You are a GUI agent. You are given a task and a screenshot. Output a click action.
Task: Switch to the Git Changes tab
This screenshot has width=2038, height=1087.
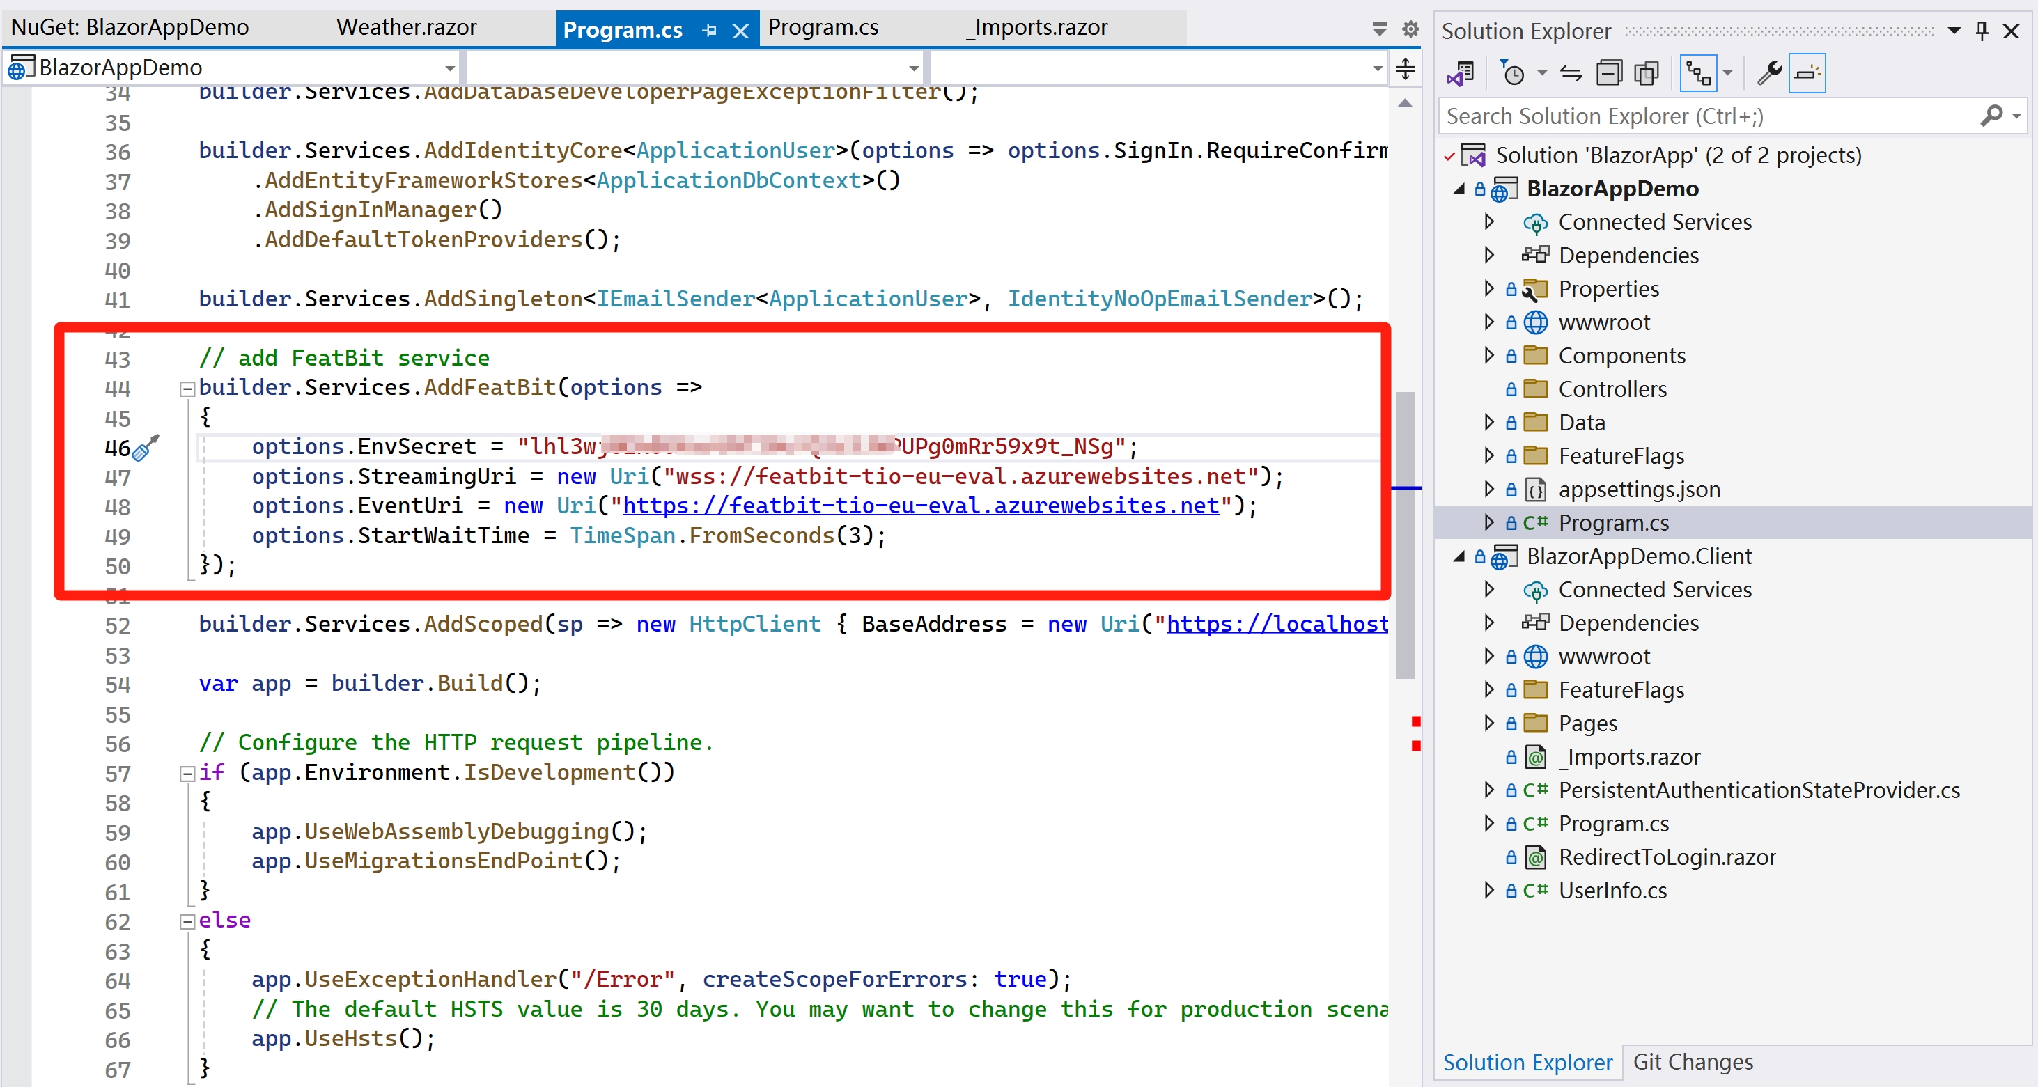pyautogui.click(x=1693, y=1063)
